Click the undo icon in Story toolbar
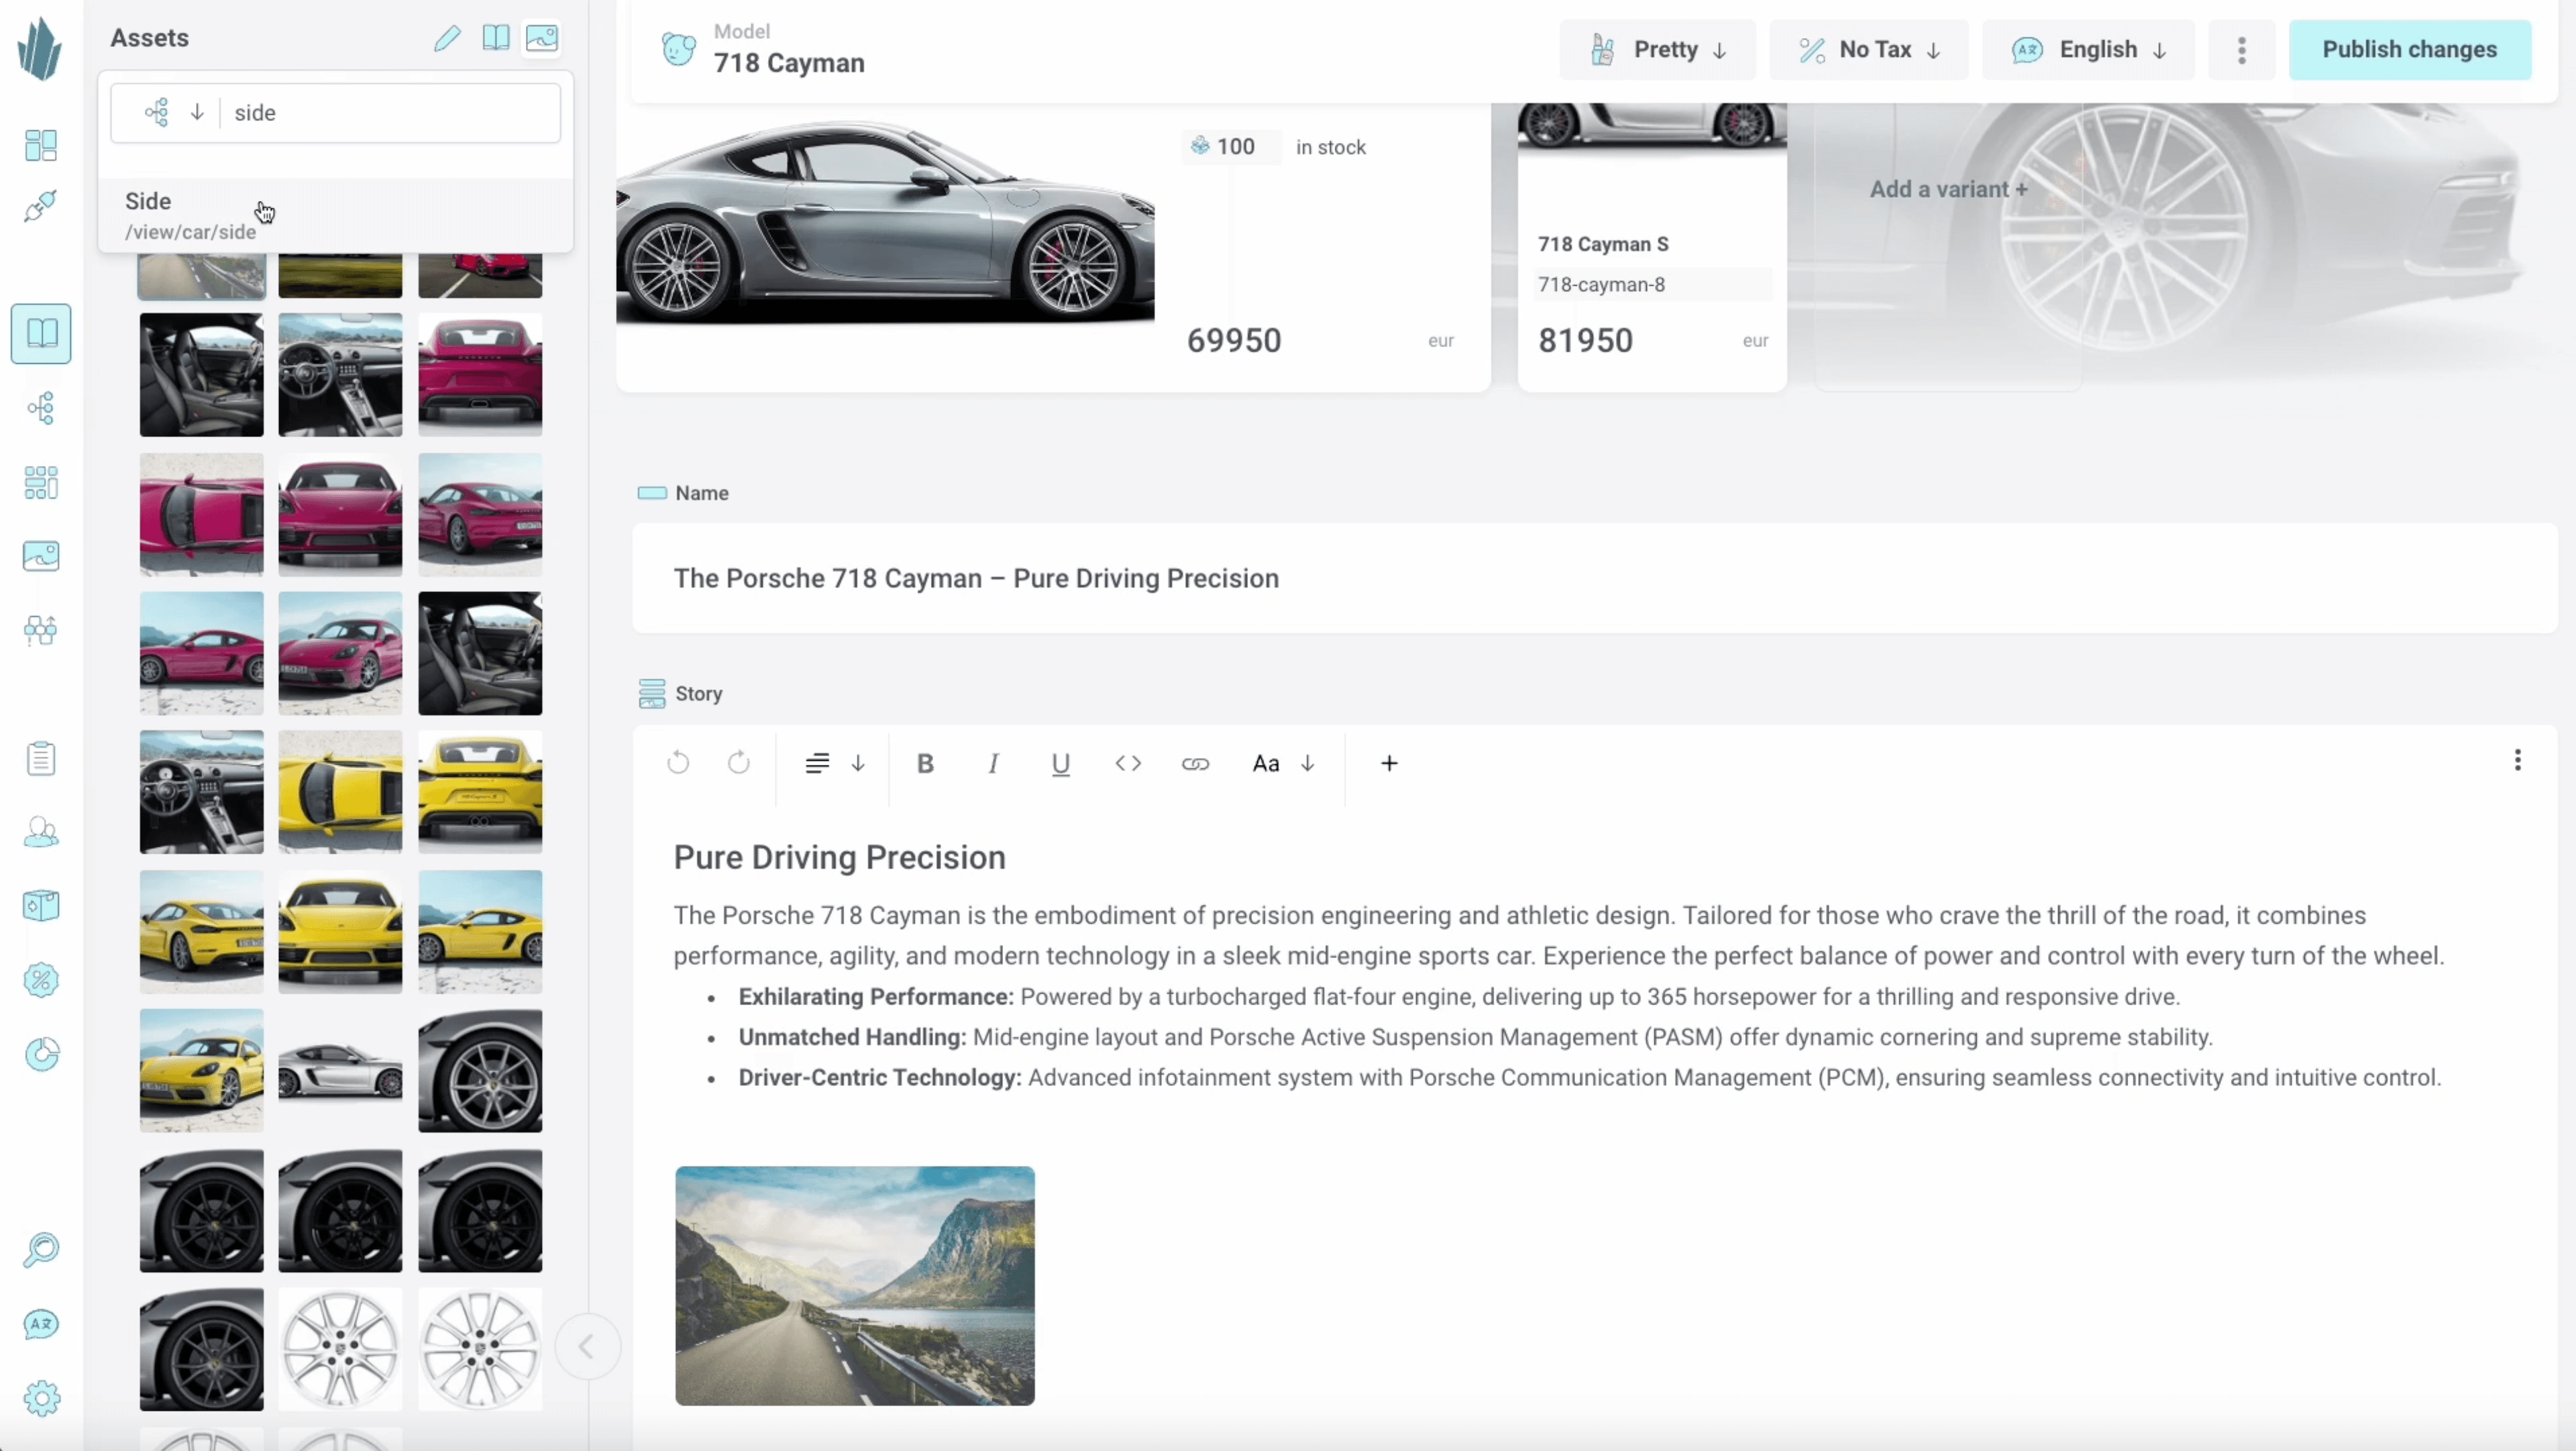 pos(677,762)
